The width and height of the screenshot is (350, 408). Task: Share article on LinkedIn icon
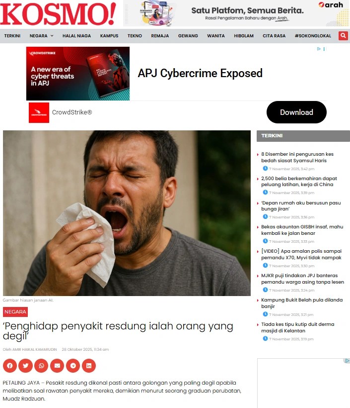(89, 366)
